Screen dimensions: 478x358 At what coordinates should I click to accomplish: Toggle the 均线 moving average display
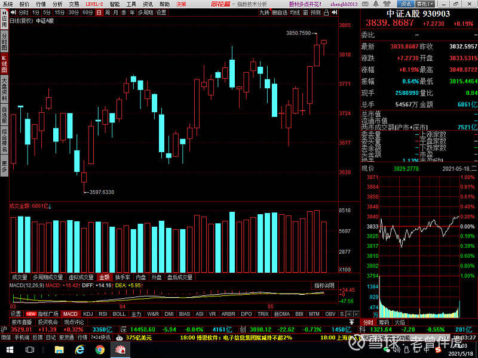tap(295, 13)
